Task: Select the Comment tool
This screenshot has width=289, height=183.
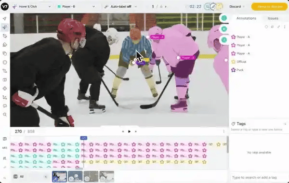Action: 5,106
